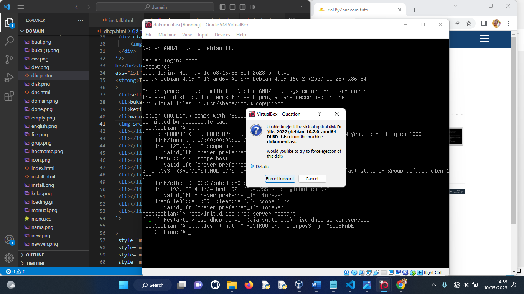The image size is (524, 294).
Task: Show hidden icons chevron in system tray
Action: pyautogui.click(x=434, y=285)
